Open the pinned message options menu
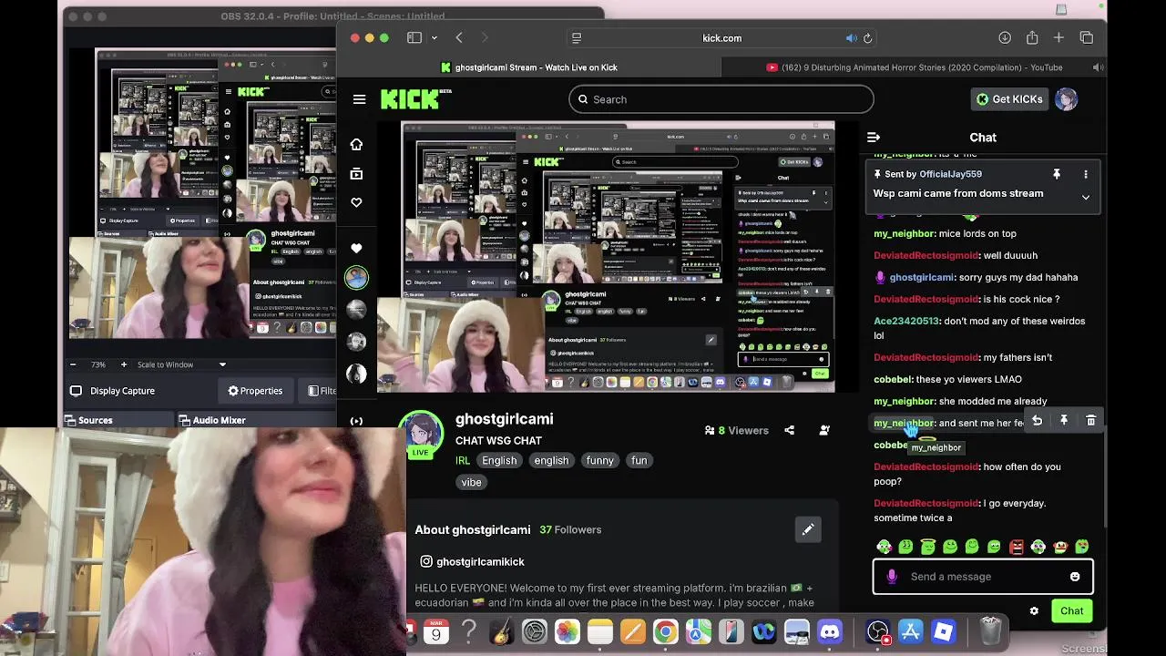The height and width of the screenshot is (656, 1166). (1085, 174)
